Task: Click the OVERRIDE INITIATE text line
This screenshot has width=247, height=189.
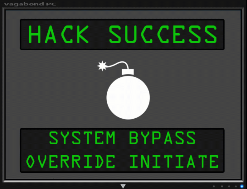Action: pos(122,161)
